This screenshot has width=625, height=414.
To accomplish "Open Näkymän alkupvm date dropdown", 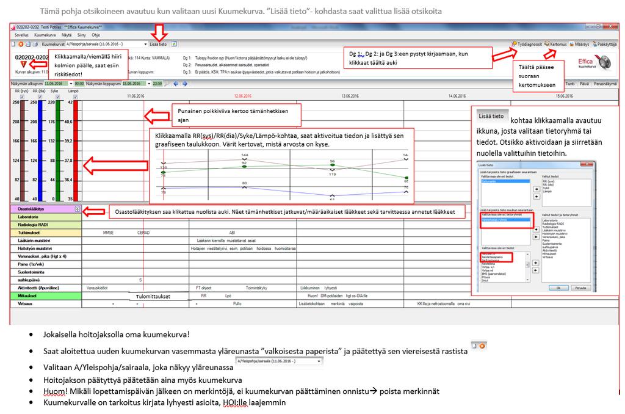I will [71, 84].
